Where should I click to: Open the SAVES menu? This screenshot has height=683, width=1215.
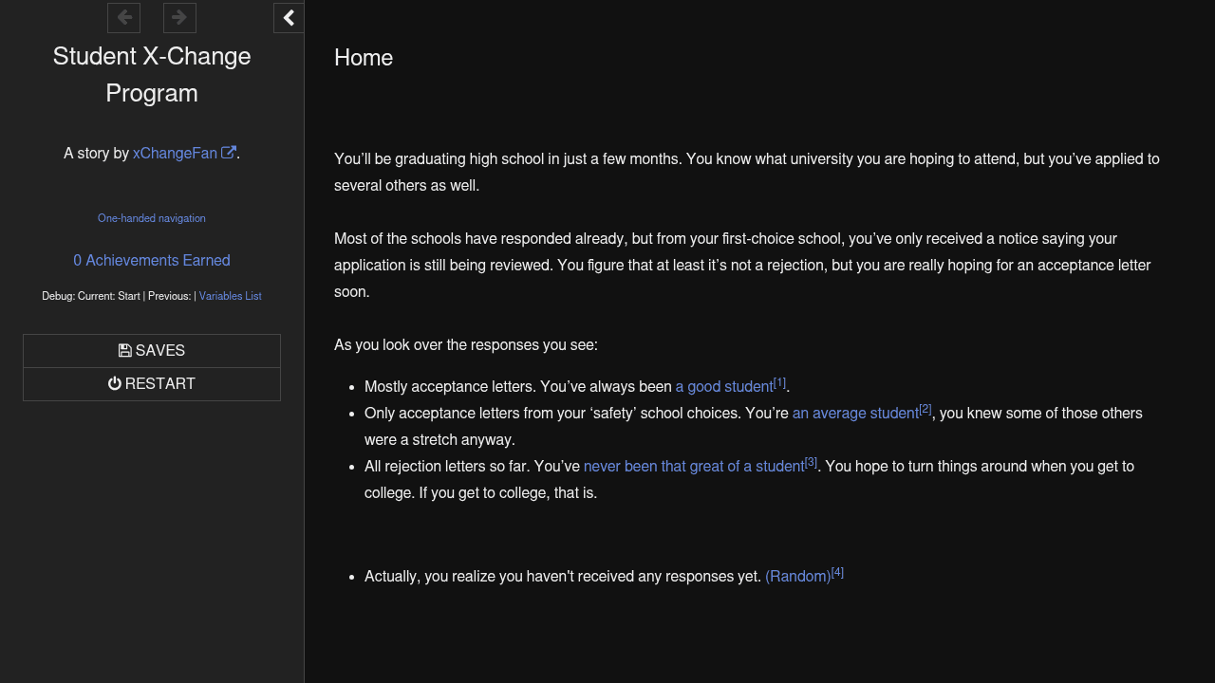152,351
